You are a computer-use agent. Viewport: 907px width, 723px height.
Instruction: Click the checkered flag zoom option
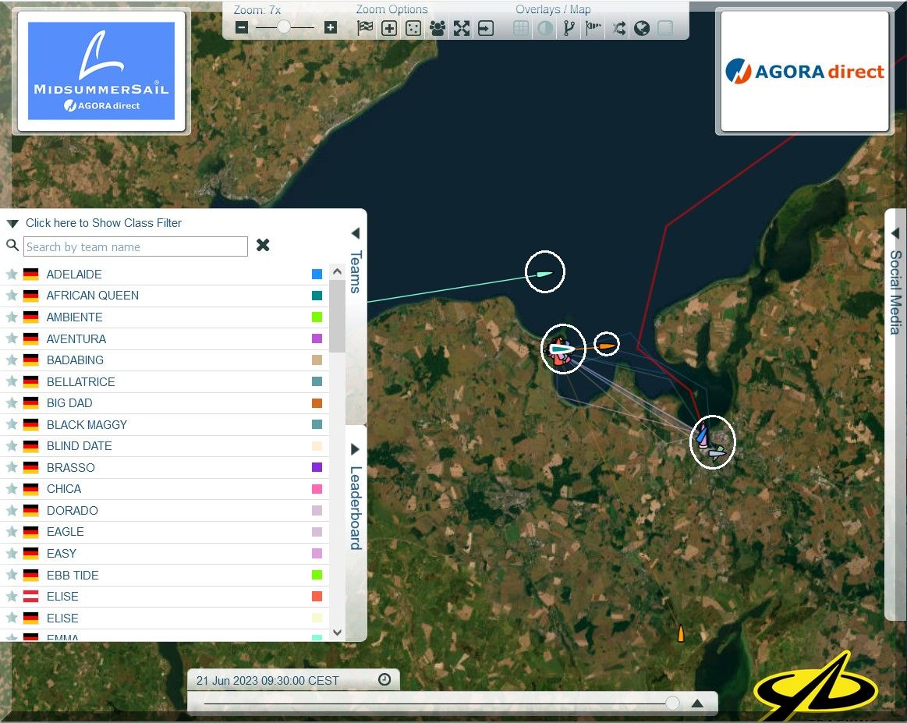[x=365, y=29]
